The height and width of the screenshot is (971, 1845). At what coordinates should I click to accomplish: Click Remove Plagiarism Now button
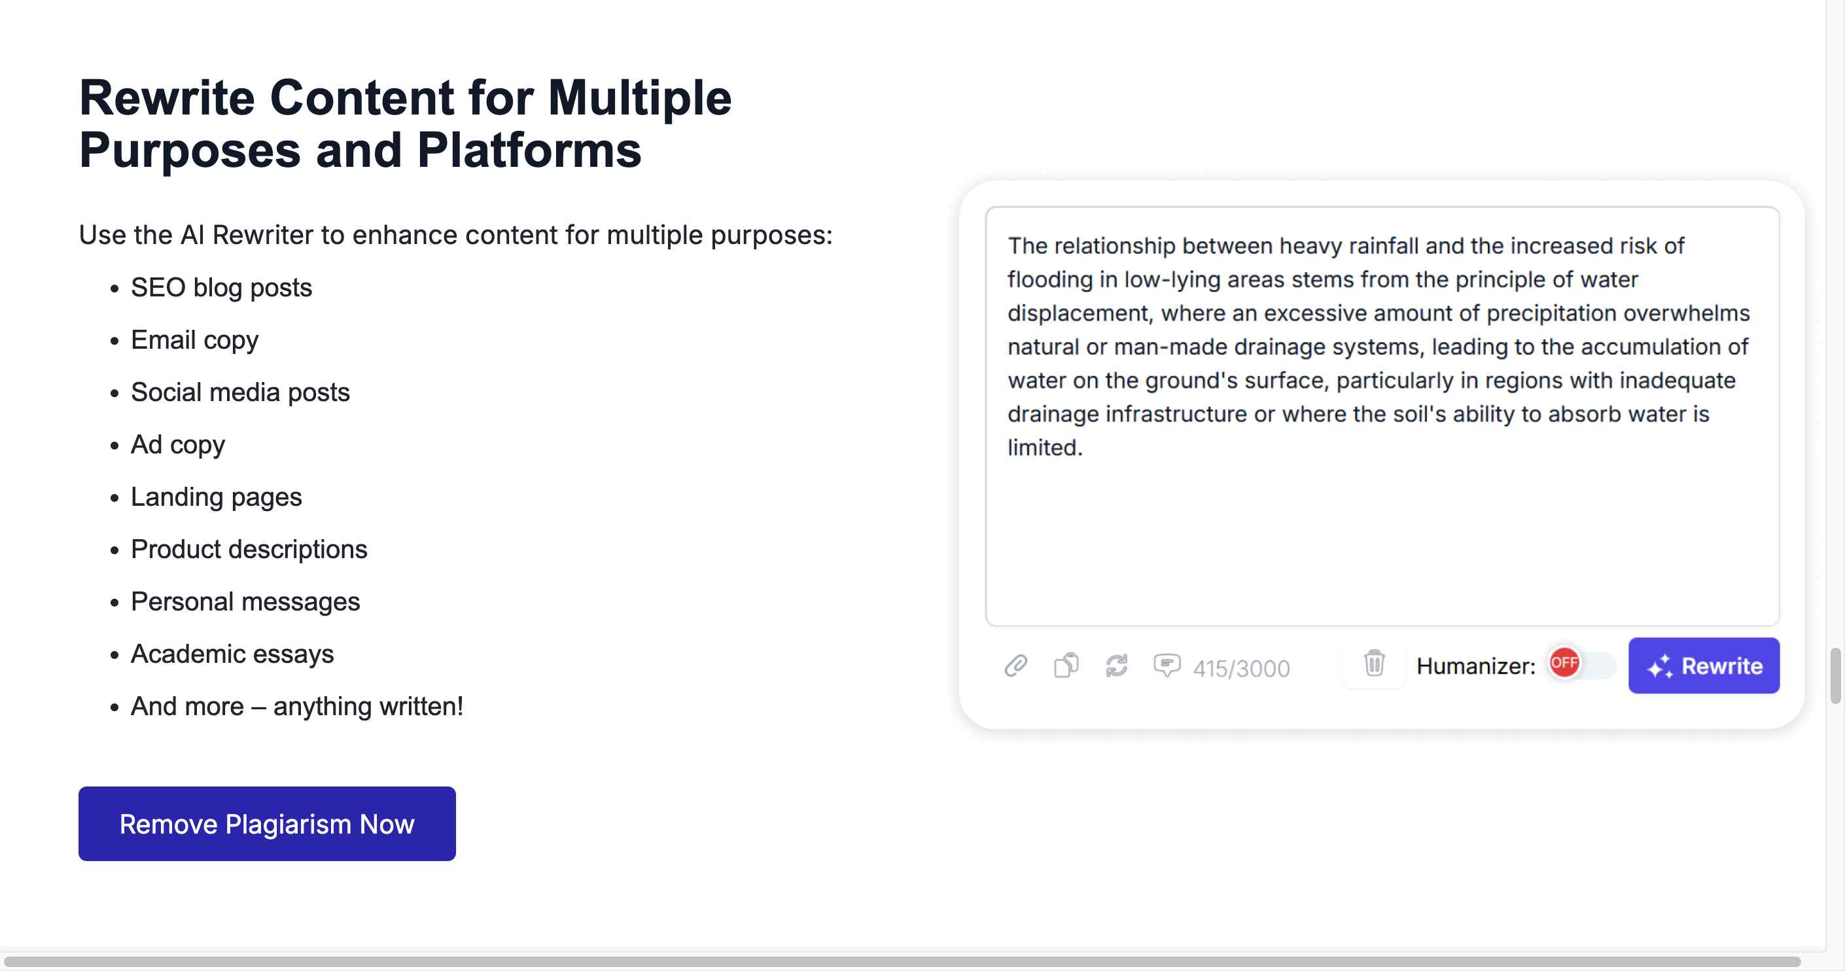[267, 824]
